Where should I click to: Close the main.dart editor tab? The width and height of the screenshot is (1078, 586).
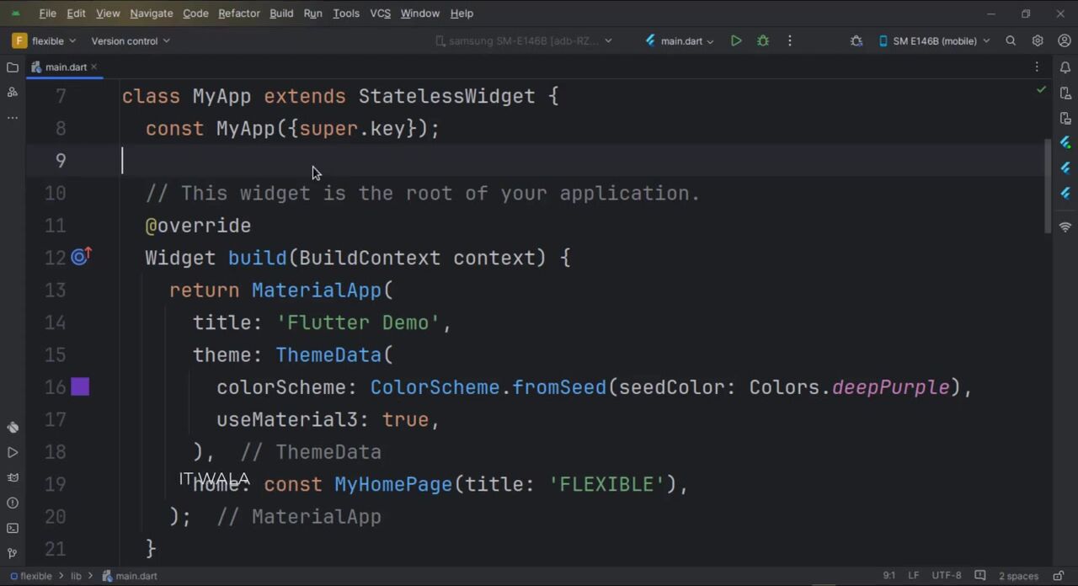click(x=94, y=67)
